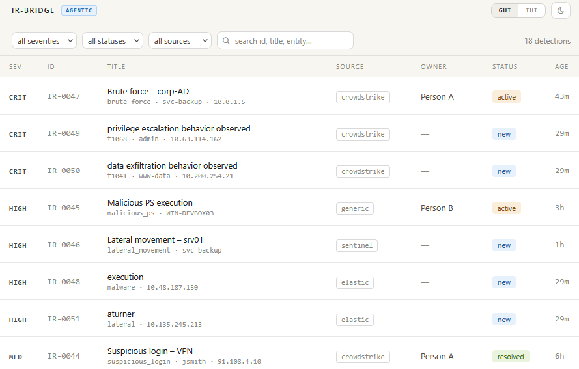
Task: Click the AGENTIC badge
Action: click(x=79, y=10)
